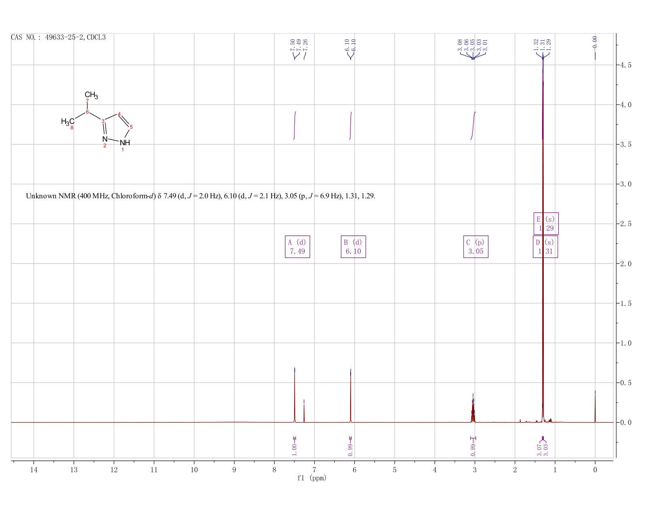The image size is (668, 516).
Task: Click the NMR multiplet report text line
Action: (200, 196)
